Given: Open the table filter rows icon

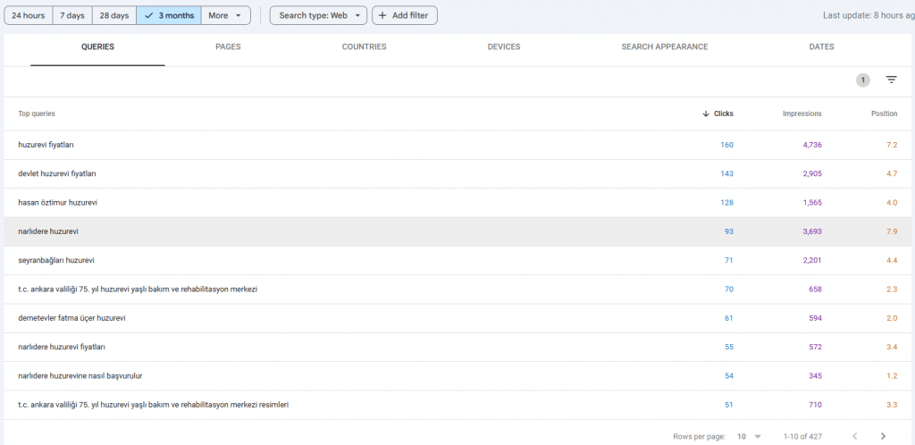Looking at the screenshot, I should click(891, 80).
